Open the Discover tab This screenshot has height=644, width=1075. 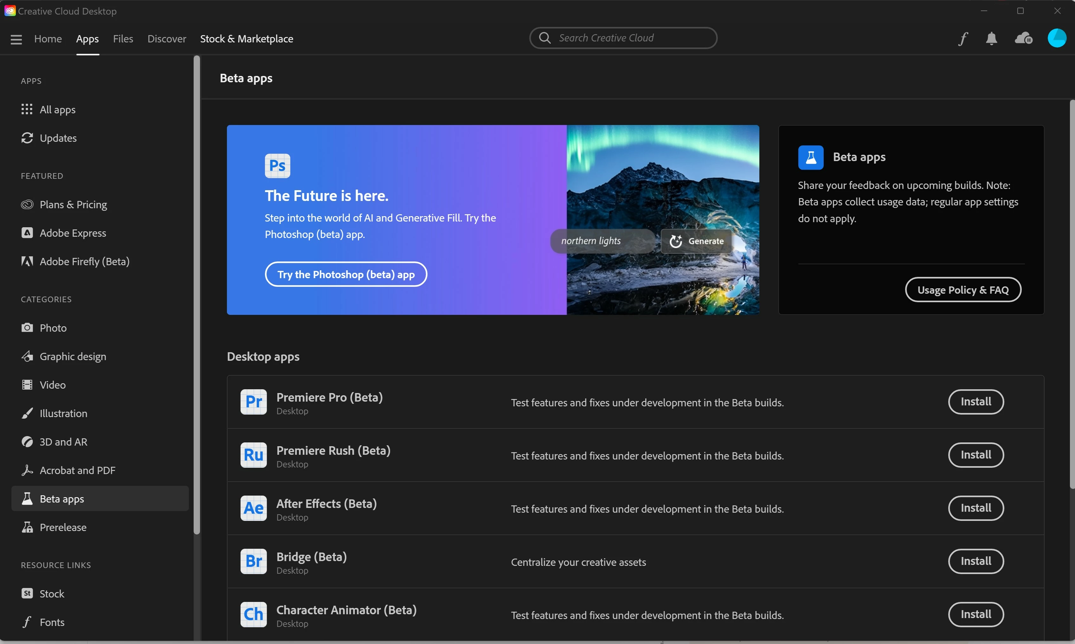tap(166, 39)
